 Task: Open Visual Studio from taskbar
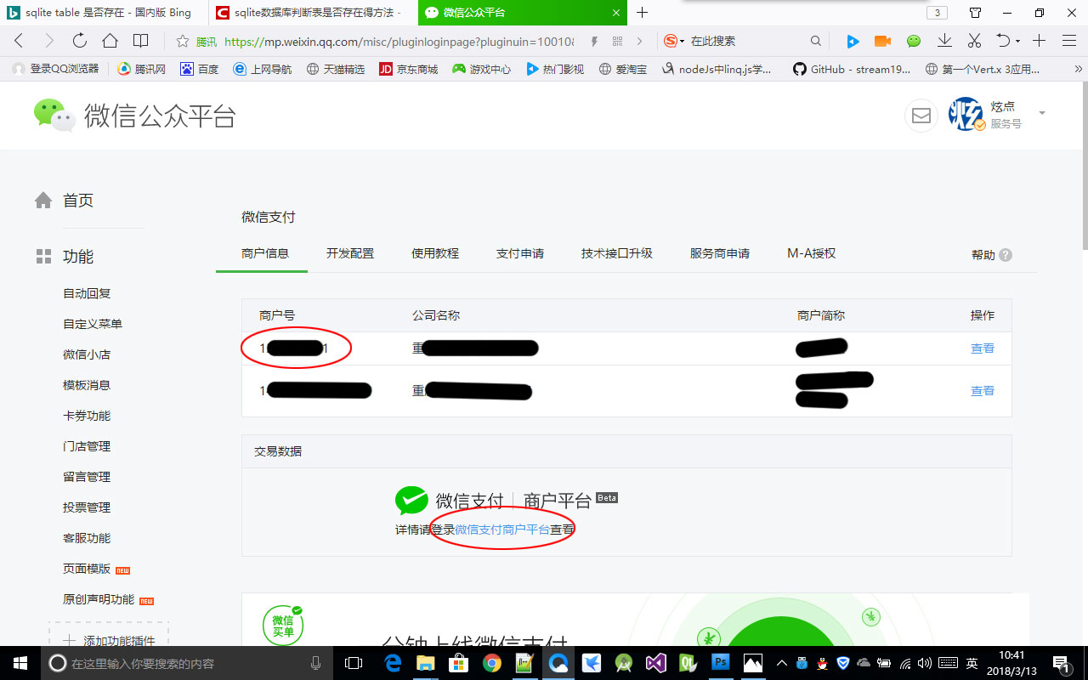coord(655,663)
